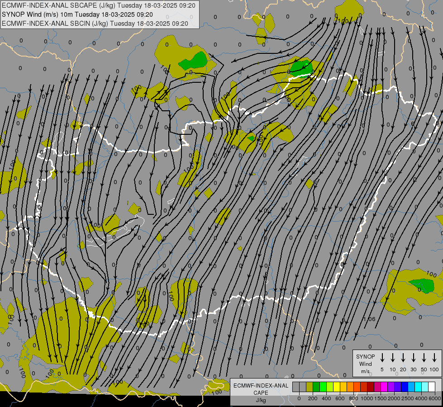Select the bright green CAPE legend swatch
Viewport: 443px width, 407px height.
323,387
